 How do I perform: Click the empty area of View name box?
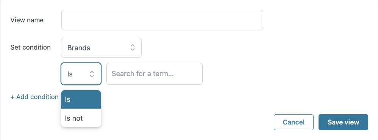pos(162,20)
